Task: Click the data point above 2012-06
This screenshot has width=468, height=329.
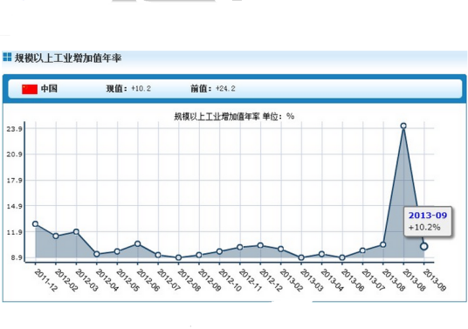Action: coord(138,244)
